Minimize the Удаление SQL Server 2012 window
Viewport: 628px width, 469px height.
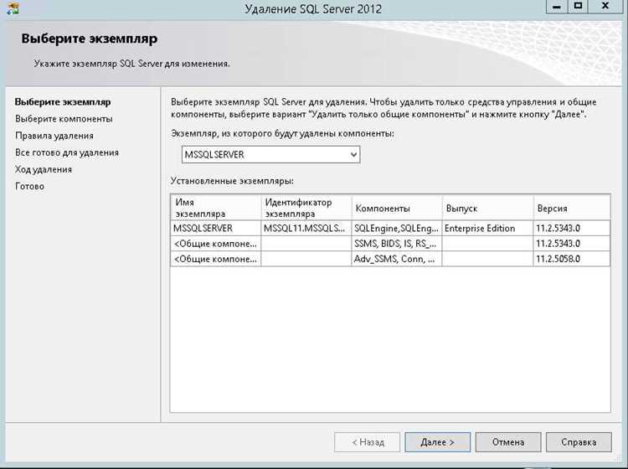tap(556, 7)
